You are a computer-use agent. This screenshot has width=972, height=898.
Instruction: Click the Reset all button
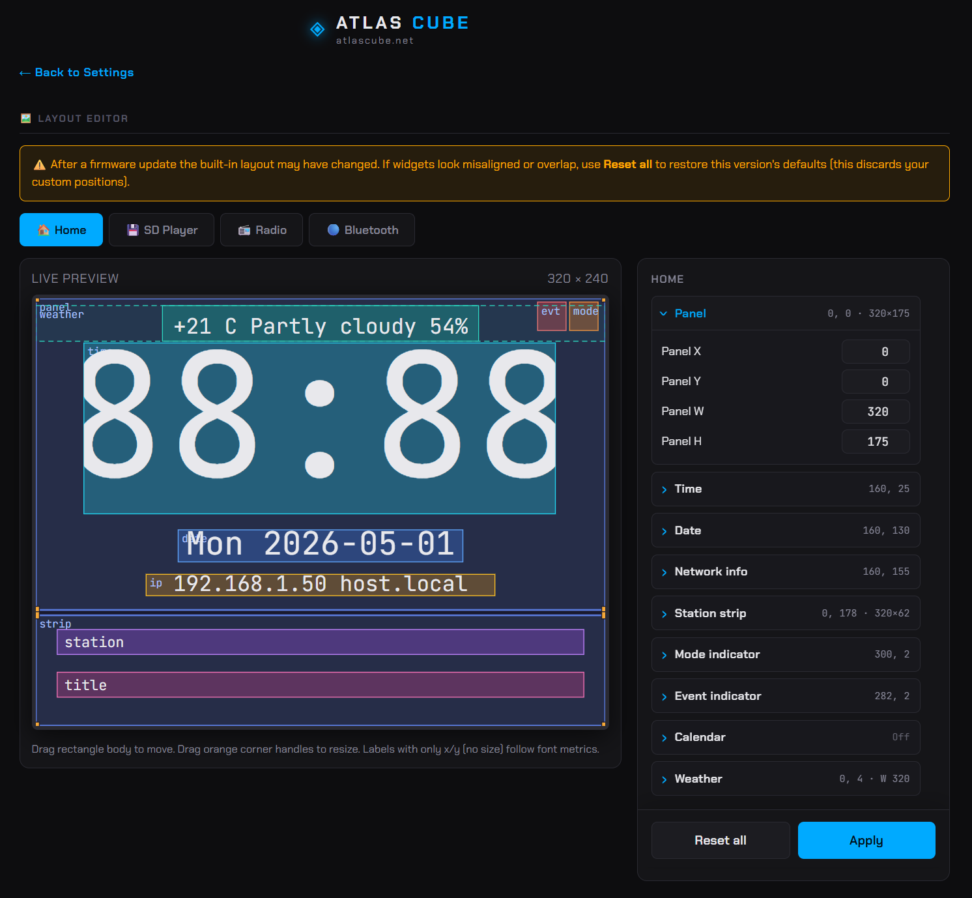(x=721, y=841)
